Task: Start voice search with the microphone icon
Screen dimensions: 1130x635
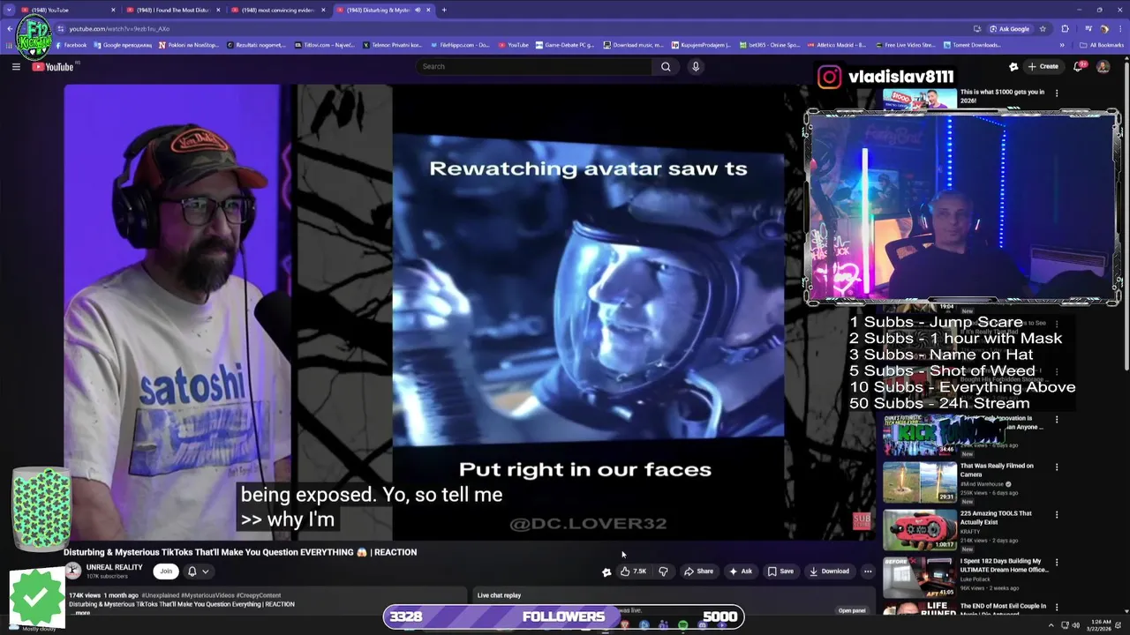Action: [x=696, y=66]
